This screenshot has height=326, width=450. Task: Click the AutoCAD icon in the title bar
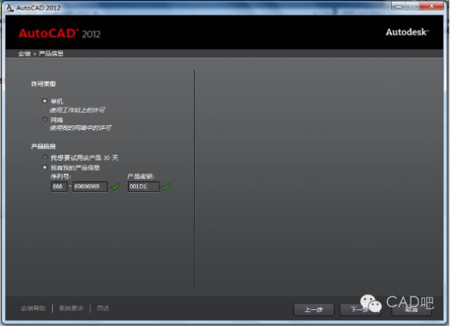(x=10, y=8)
